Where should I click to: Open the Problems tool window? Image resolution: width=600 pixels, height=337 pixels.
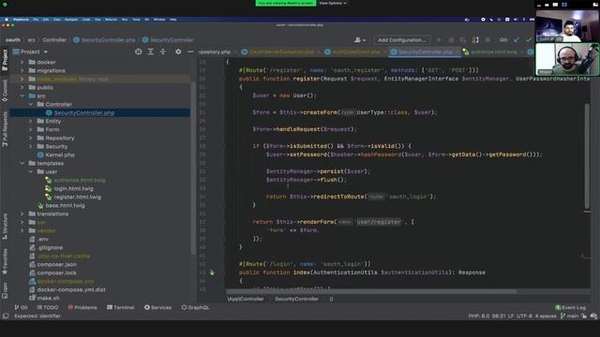[82, 307]
